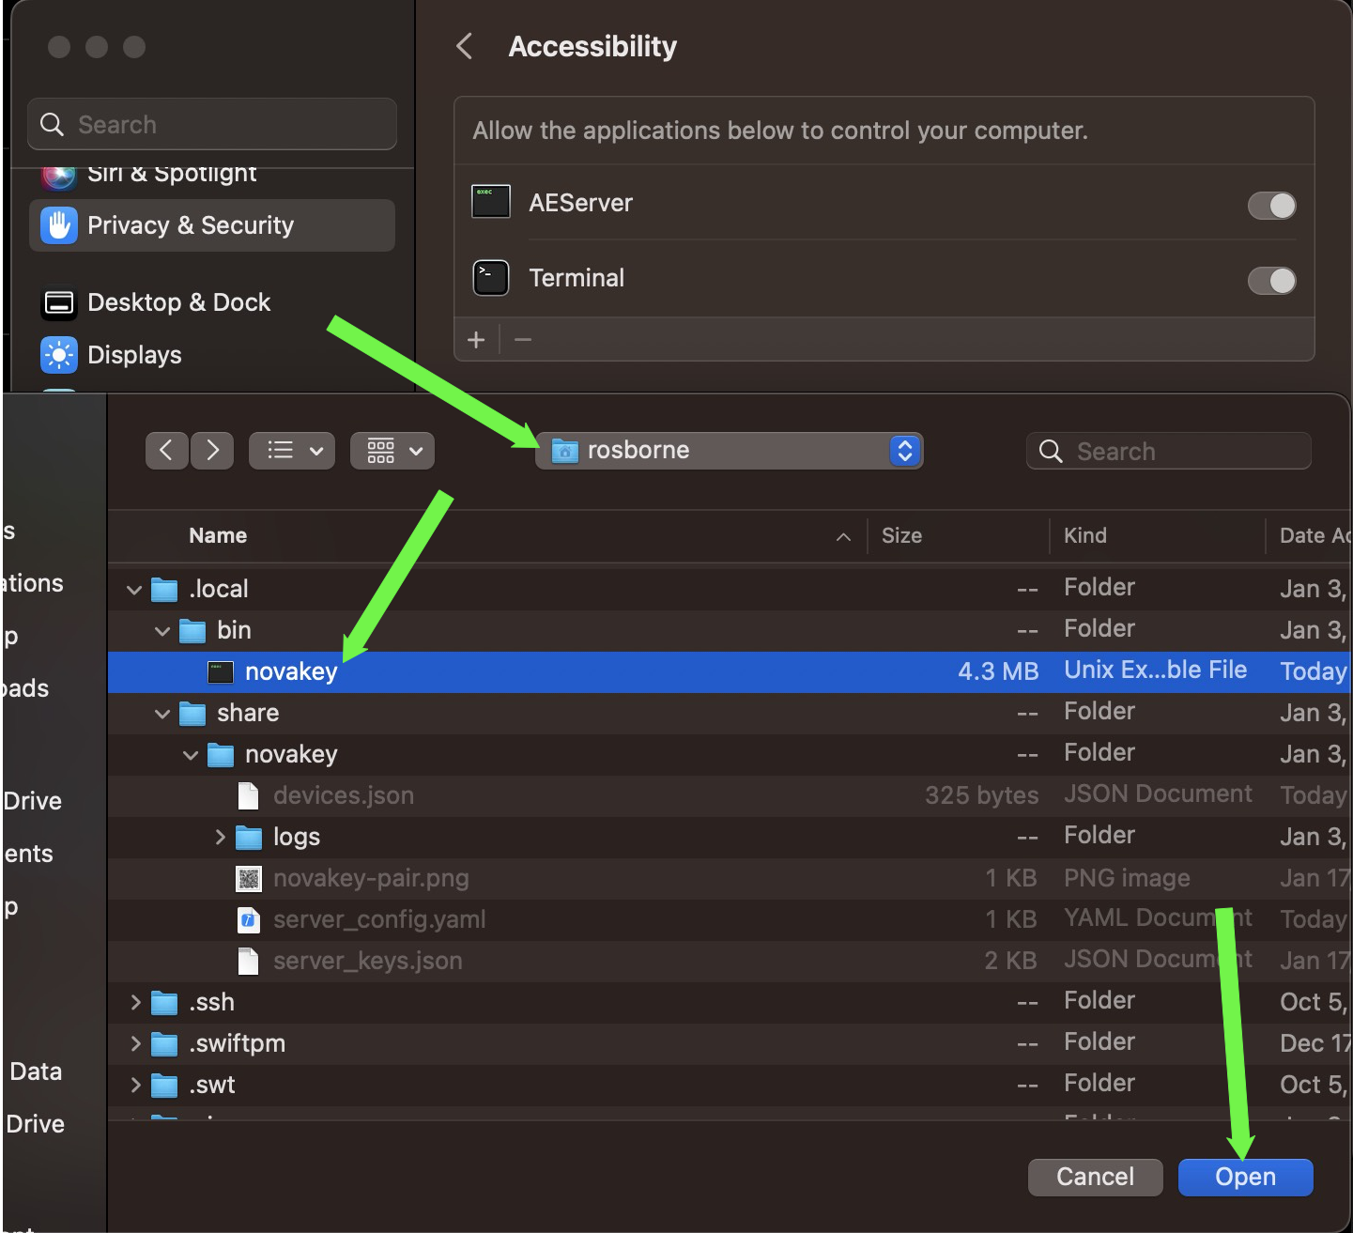
Task: Click the server_keys.json document icon
Action: [248, 961]
